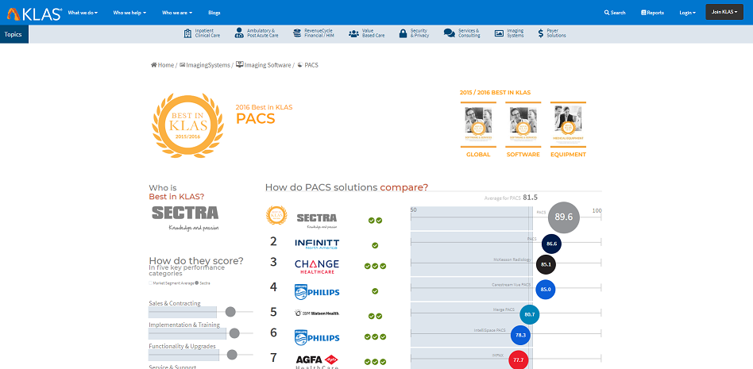The height and width of the screenshot is (369, 753).
Task: Click the Home breadcrumb icon
Action: pyautogui.click(x=154, y=65)
